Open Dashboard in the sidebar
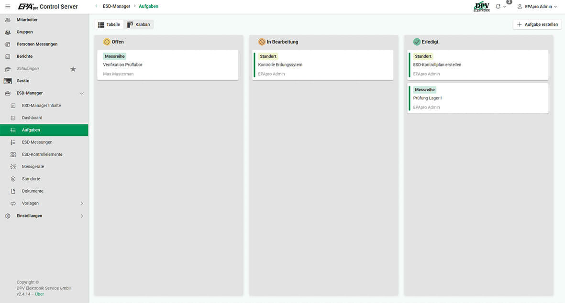The image size is (565, 303). (32, 118)
